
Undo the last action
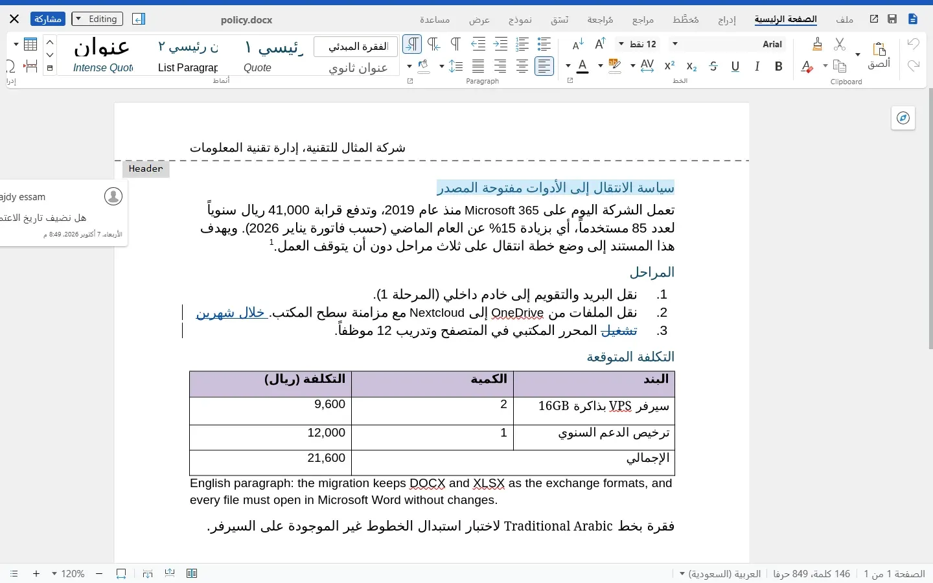tap(914, 44)
